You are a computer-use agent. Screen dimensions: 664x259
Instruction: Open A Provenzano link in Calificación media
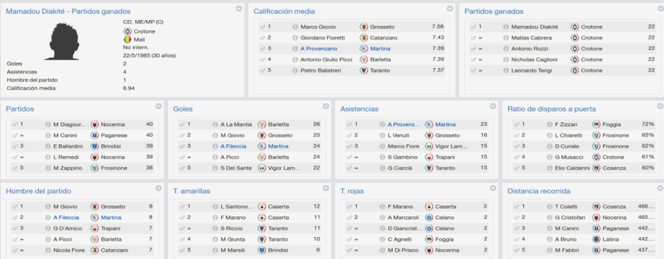click(319, 49)
